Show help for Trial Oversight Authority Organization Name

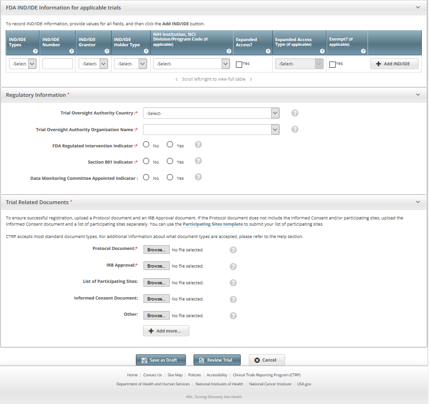point(295,129)
